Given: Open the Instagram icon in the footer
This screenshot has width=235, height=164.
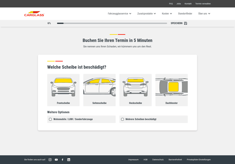Looking at the screenshot, I should [50, 160].
